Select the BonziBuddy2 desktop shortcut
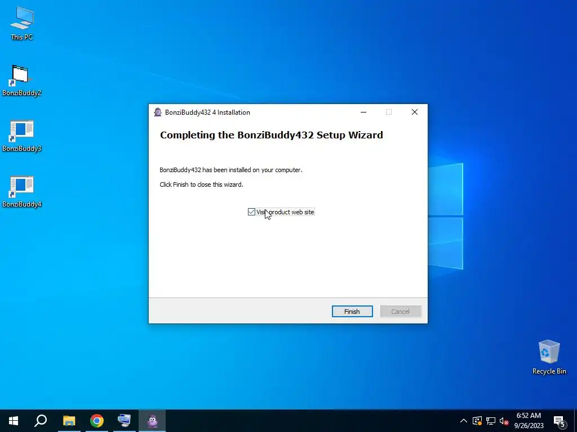 pos(22,80)
